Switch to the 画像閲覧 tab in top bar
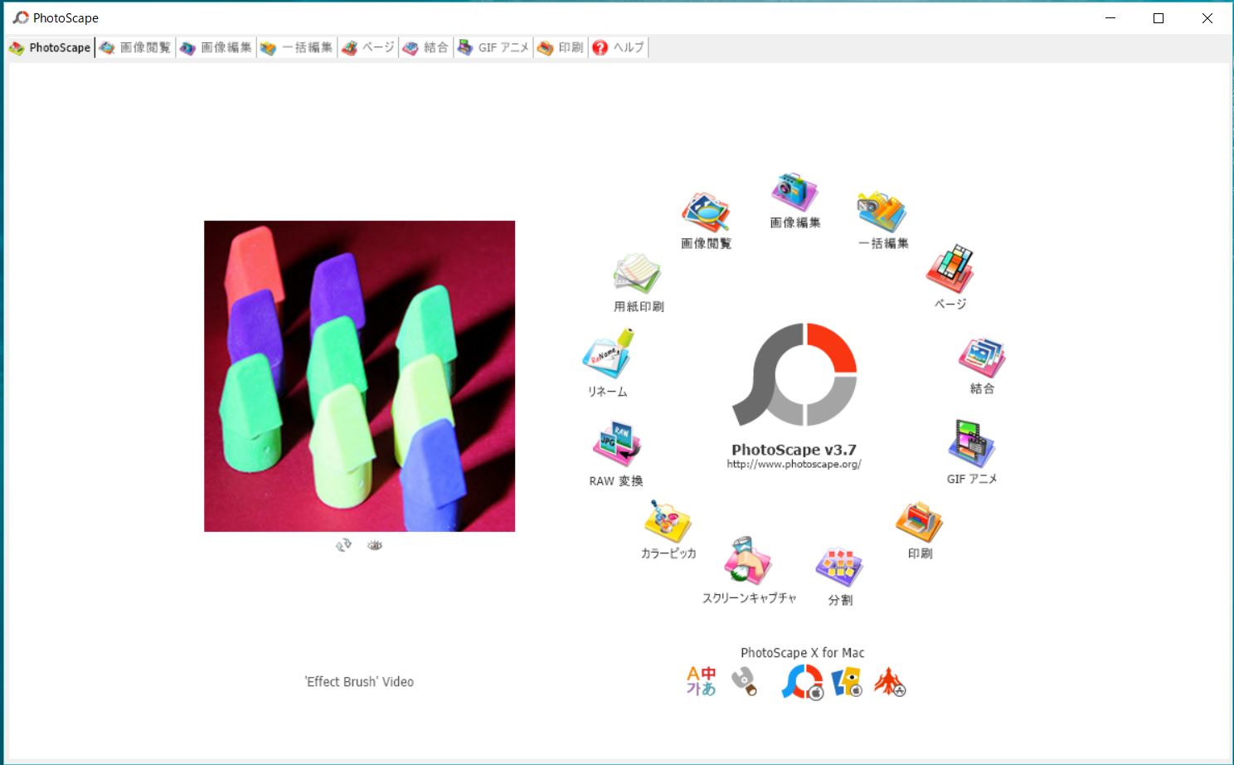 135,48
